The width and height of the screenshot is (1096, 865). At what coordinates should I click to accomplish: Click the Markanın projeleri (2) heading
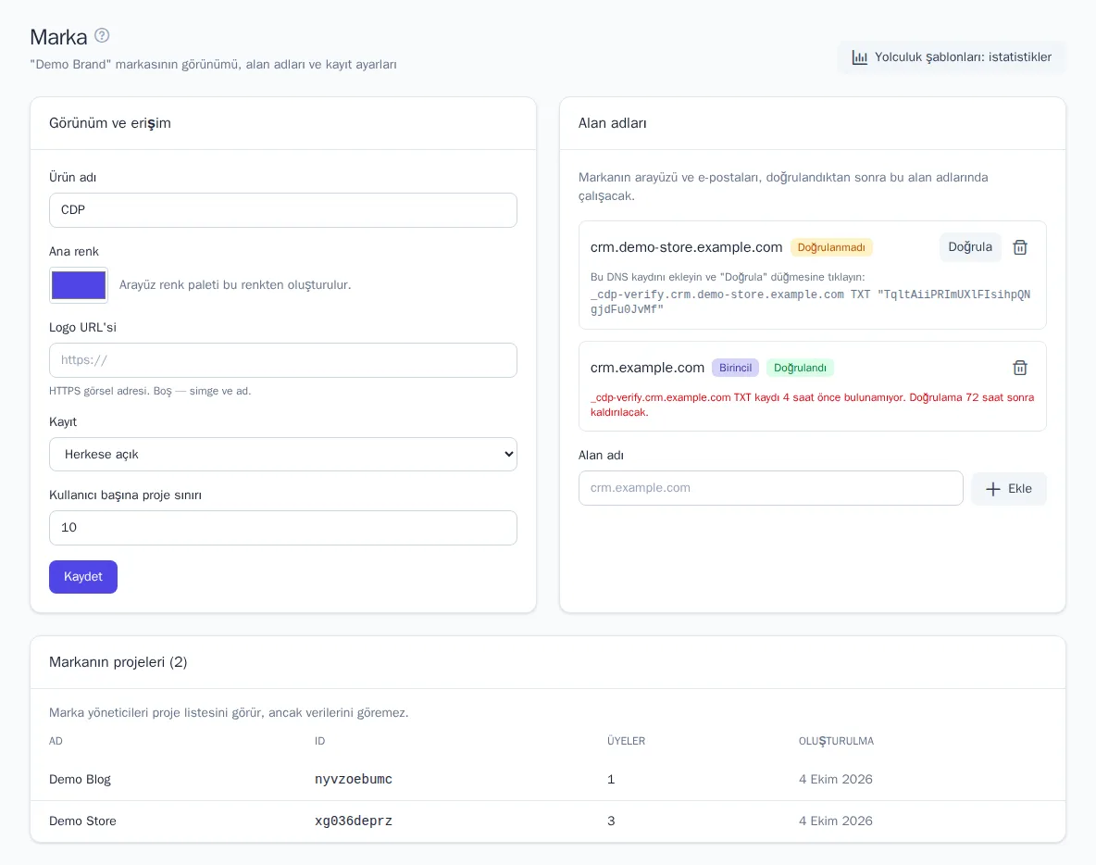[x=118, y=662]
